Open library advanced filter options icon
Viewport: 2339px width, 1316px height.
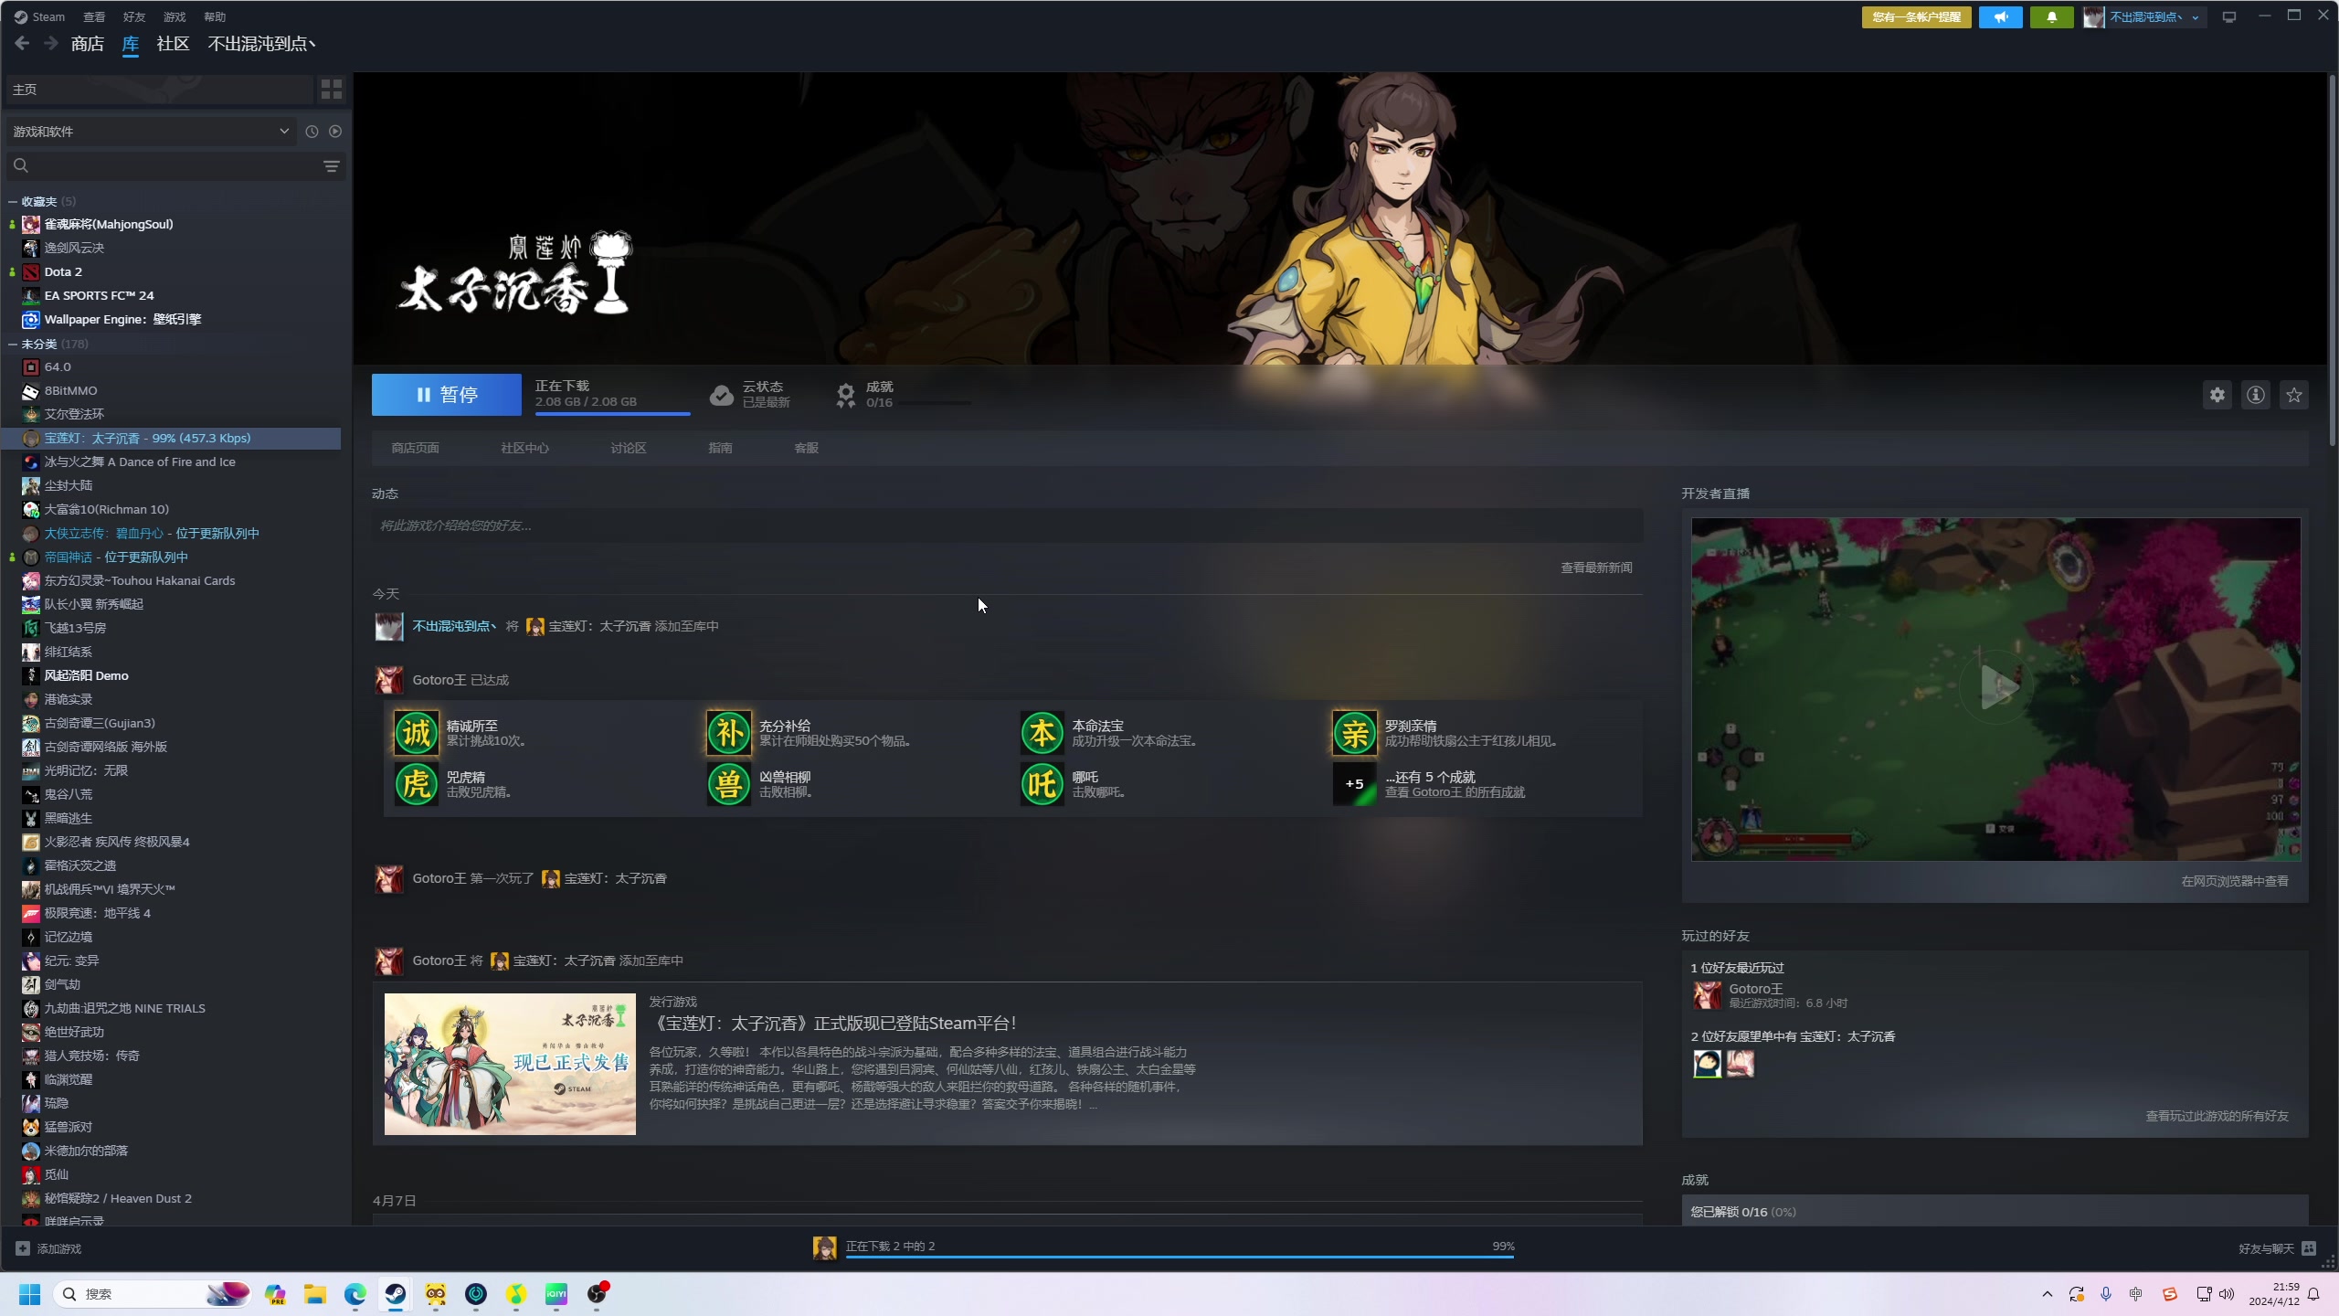pyautogui.click(x=332, y=165)
